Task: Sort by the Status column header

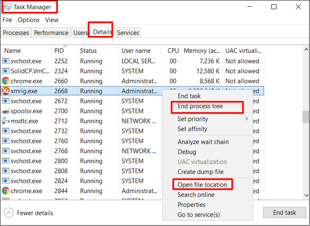Action: click(98, 50)
